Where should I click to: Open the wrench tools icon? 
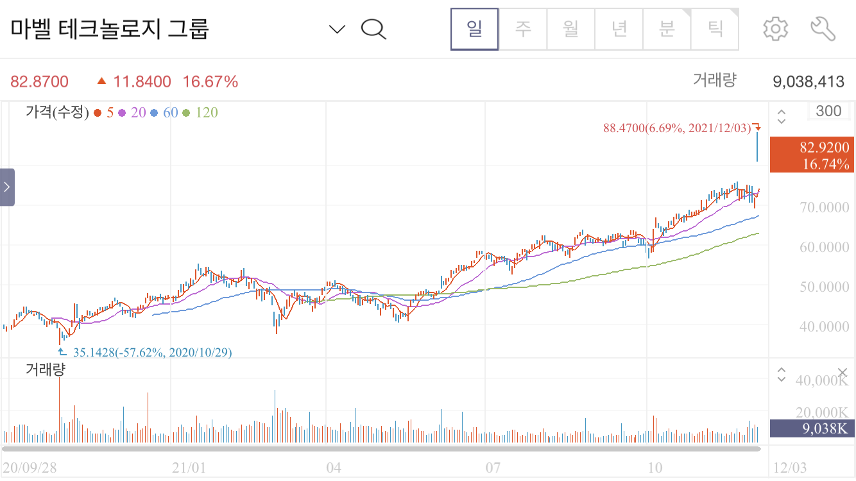pyautogui.click(x=823, y=29)
